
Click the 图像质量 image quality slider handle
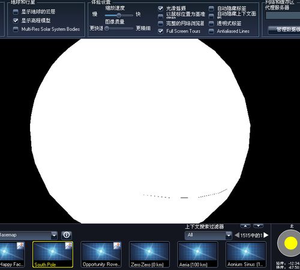pyautogui.click(x=107, y=29)
